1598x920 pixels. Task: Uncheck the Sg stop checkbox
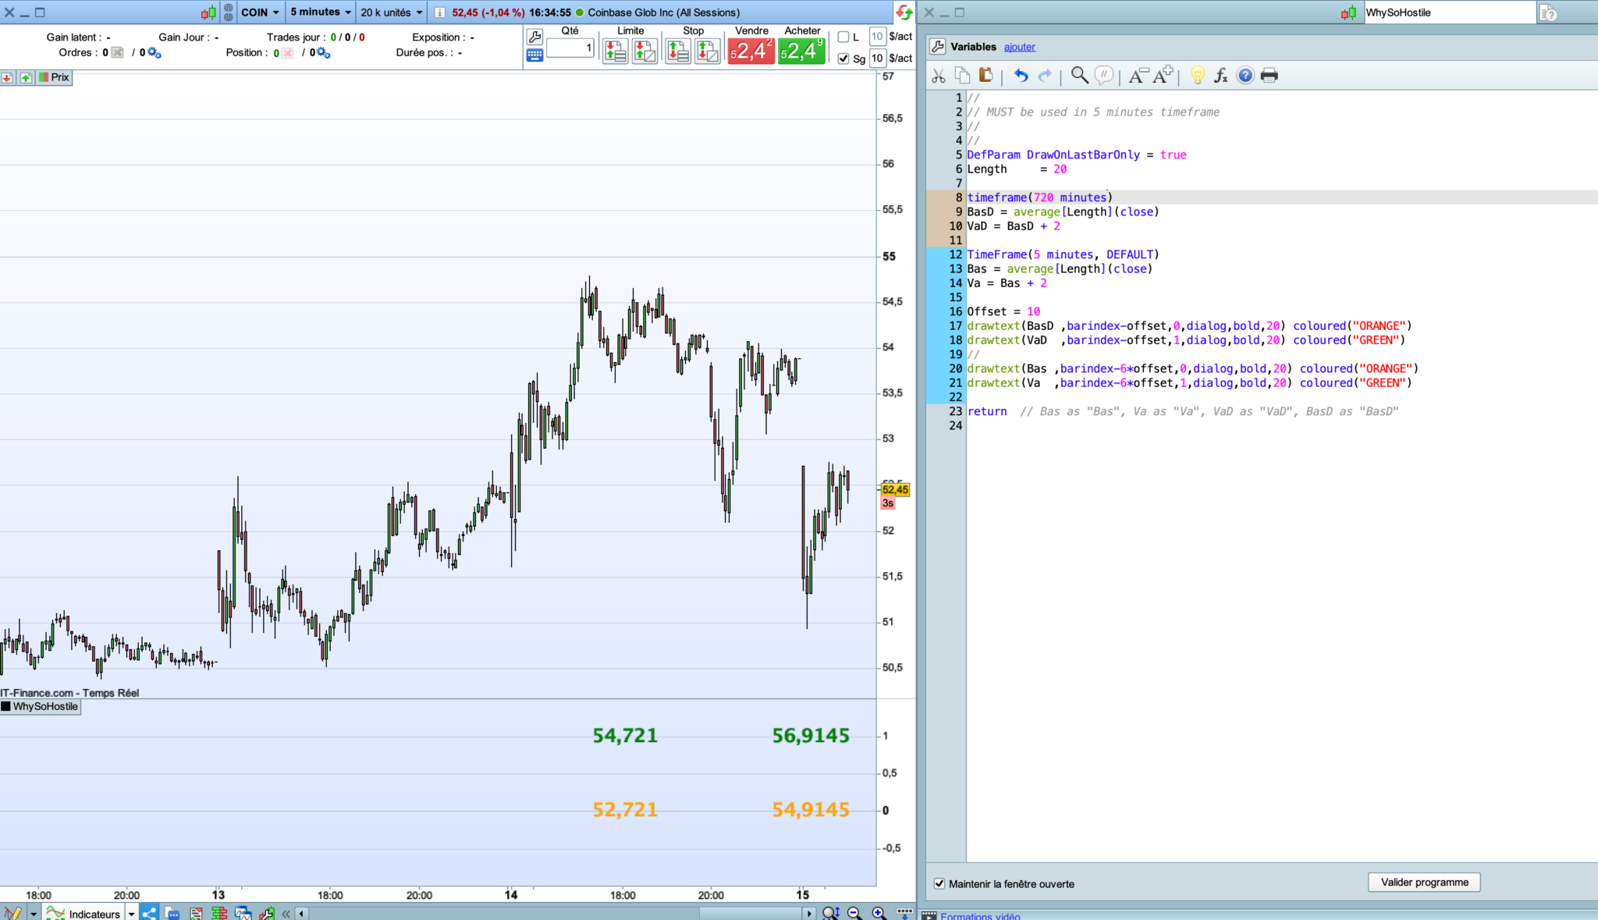[x=843, y=59]
